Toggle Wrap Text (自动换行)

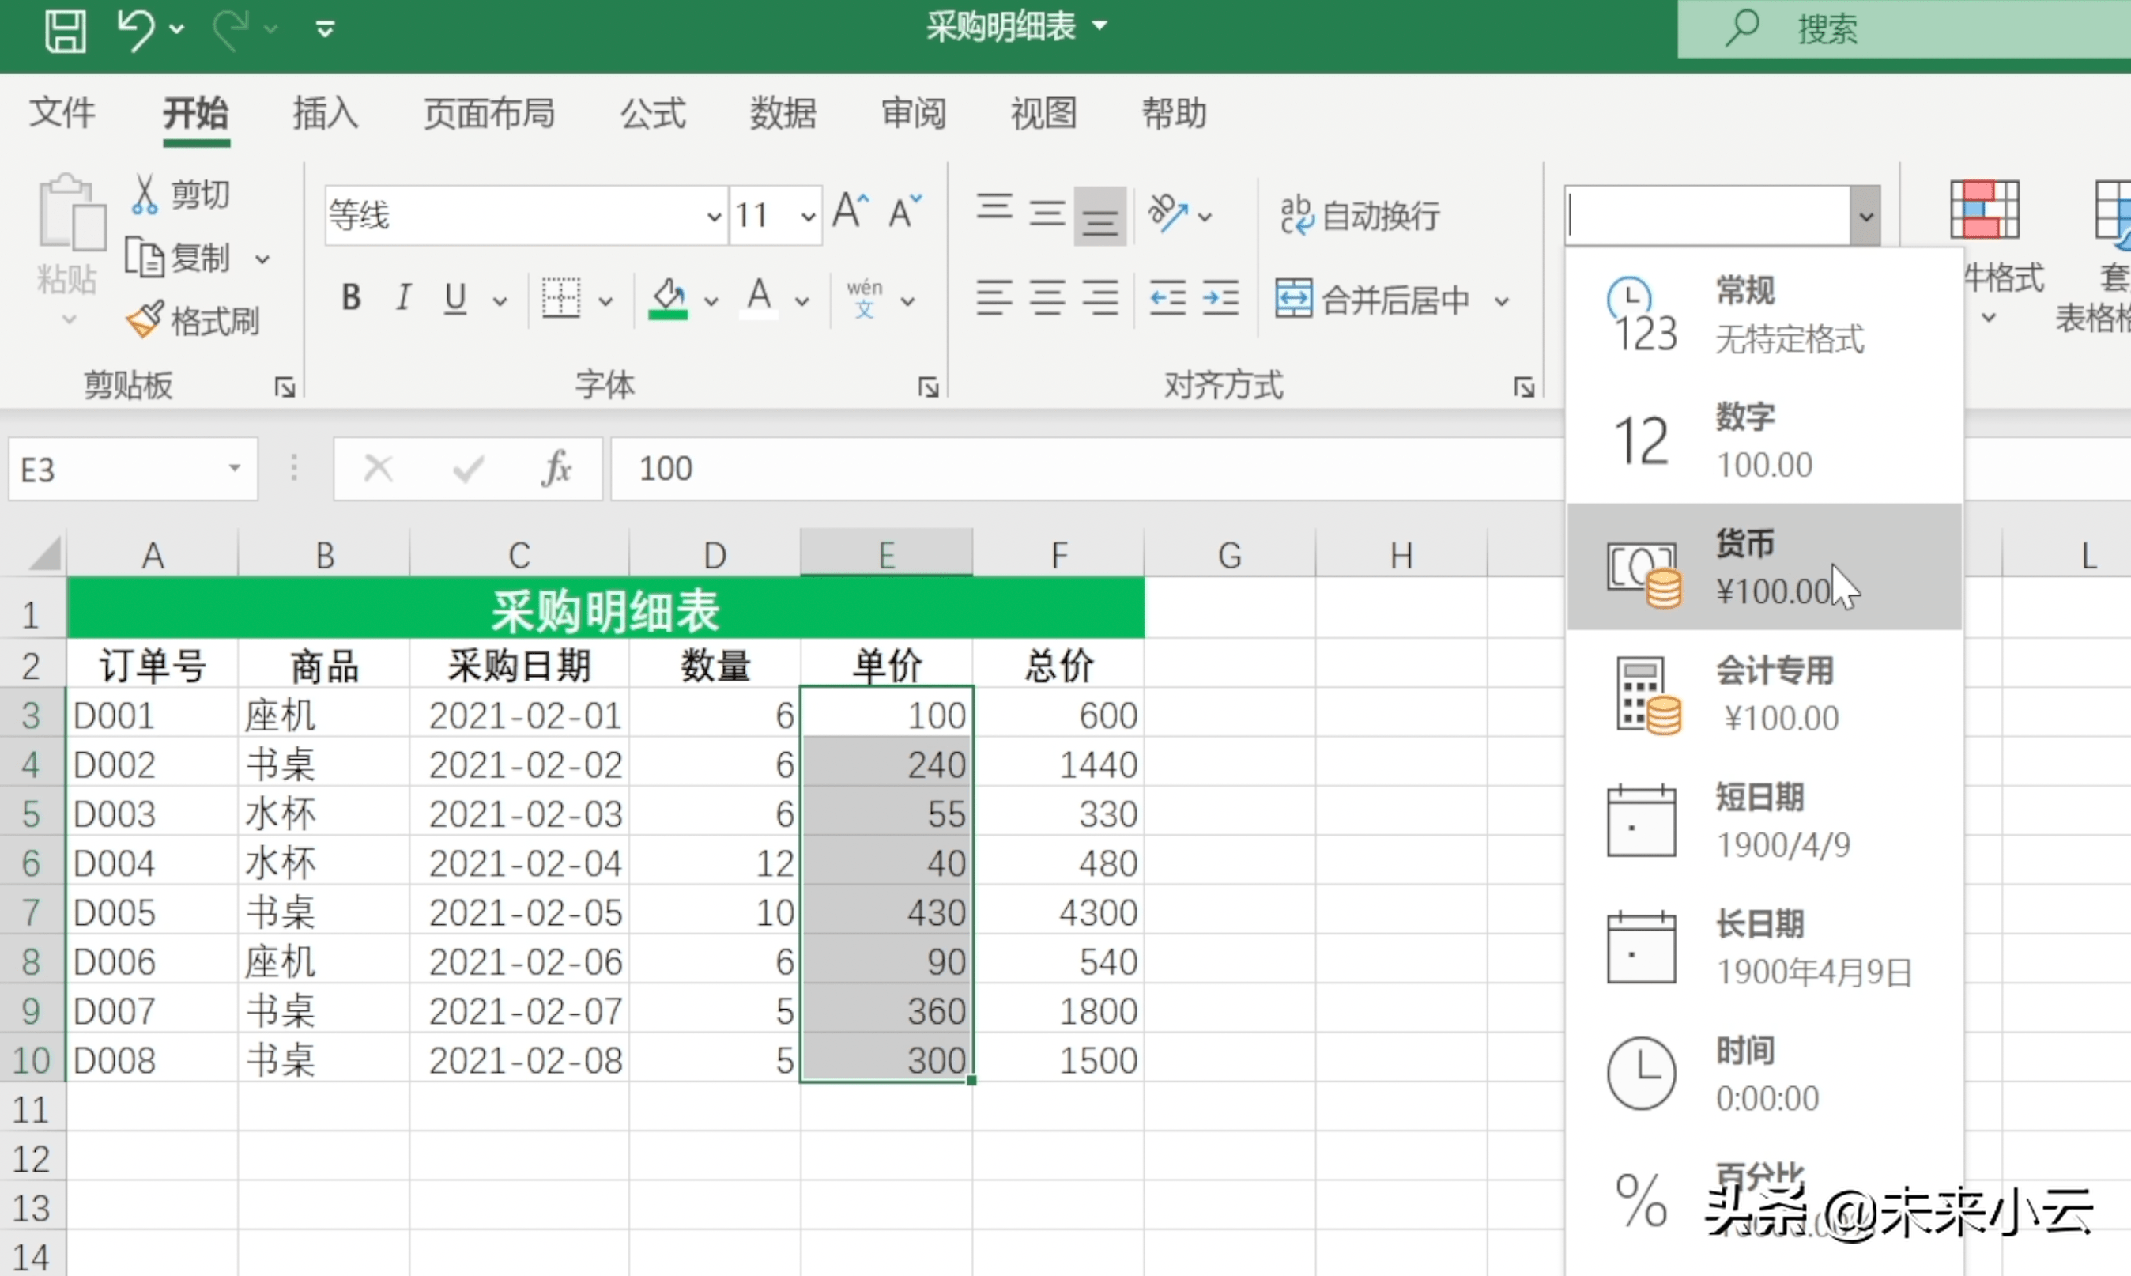point(1360,215)
